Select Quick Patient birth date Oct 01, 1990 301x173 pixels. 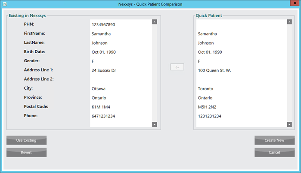tap(210, 52)
